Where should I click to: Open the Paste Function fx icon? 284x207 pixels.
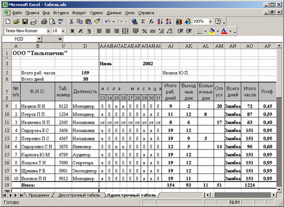pos(151,22)
